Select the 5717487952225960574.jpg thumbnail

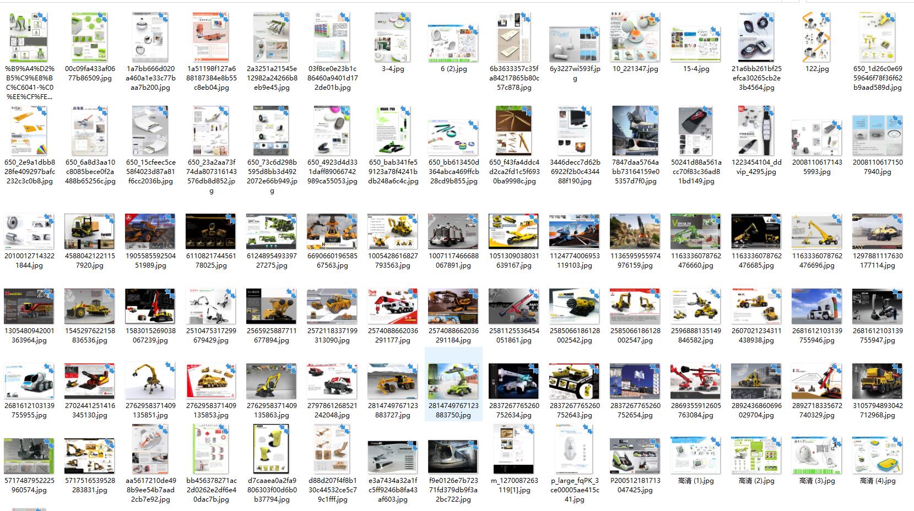click(29, 456)
